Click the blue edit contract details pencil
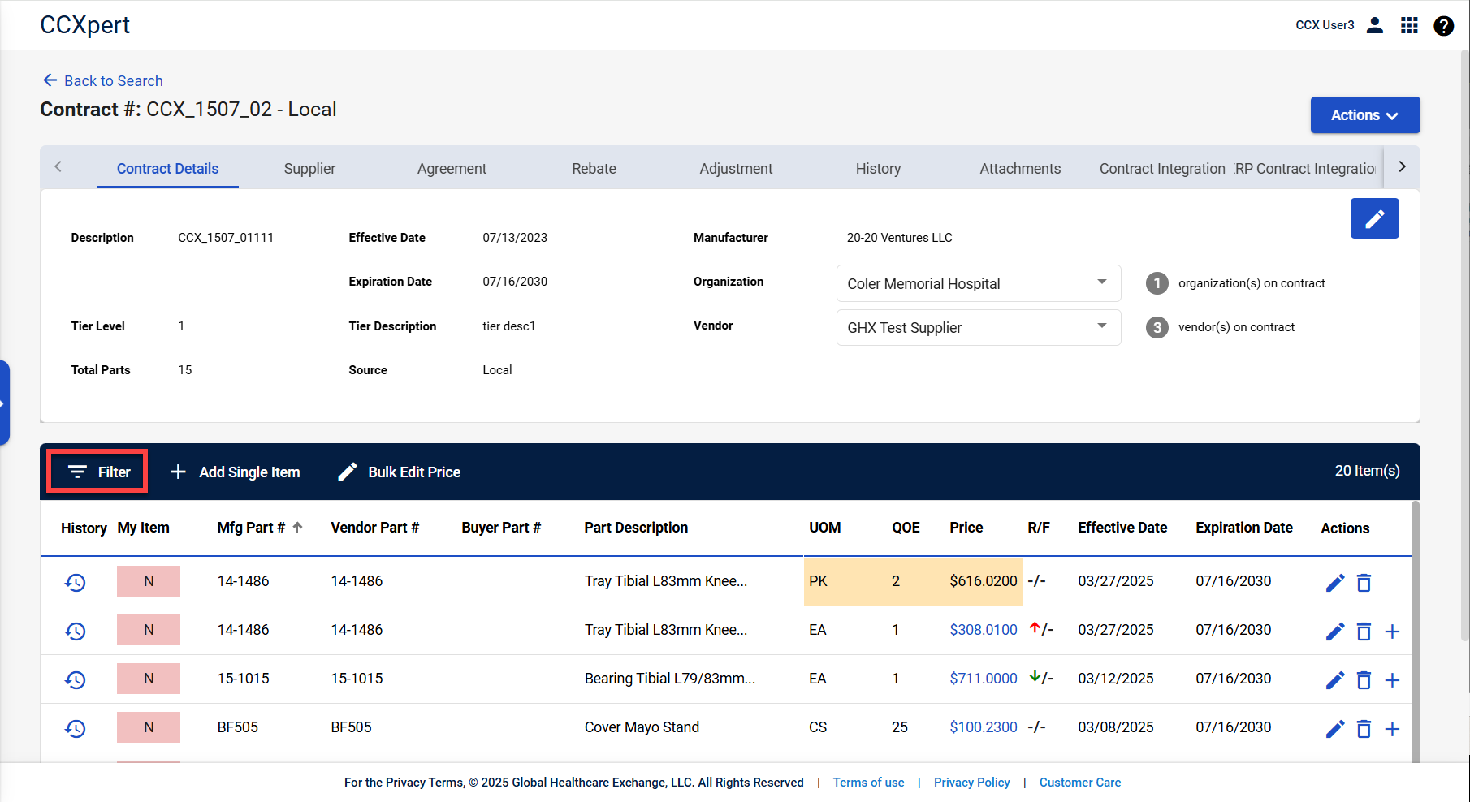Image resolution: width=1470 pixels, height=802 pixels. [1374, 218]
